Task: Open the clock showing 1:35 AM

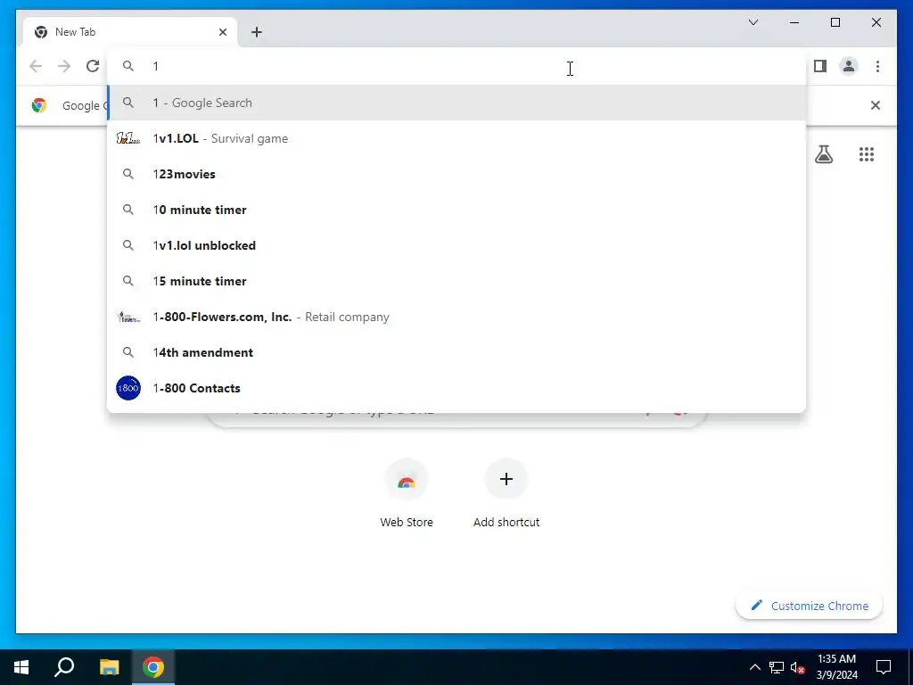Action: point(836,667)
